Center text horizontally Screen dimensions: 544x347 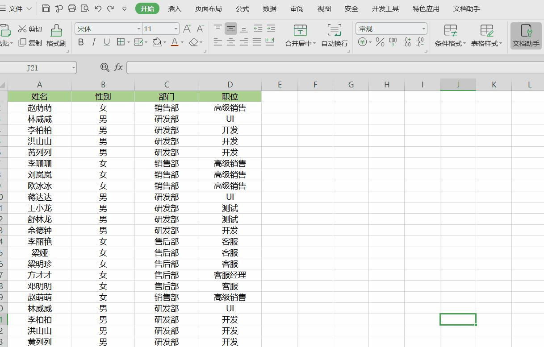point(231,42)
